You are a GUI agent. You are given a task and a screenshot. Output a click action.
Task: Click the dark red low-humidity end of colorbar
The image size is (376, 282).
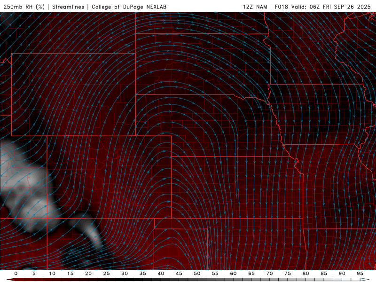pyautogui.click(x=12, y=280)
